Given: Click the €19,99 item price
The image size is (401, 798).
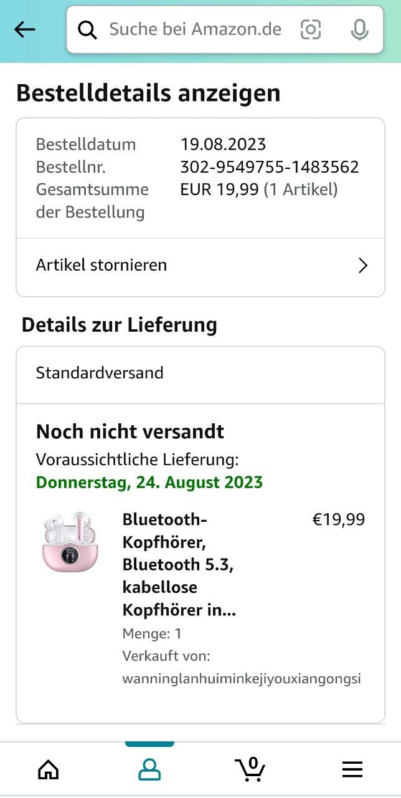Looking at the screenshot, I should click(339, 519).
